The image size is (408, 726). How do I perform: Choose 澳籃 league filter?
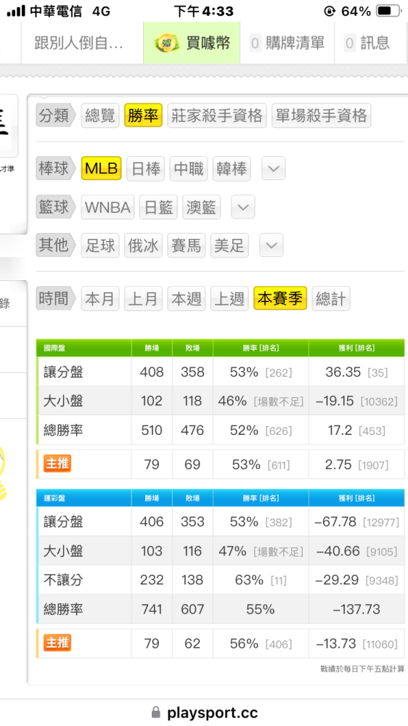(x=201, y=207)
